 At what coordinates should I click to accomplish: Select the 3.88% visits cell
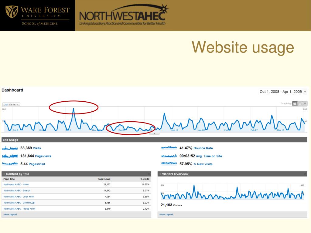coord(146,197)
